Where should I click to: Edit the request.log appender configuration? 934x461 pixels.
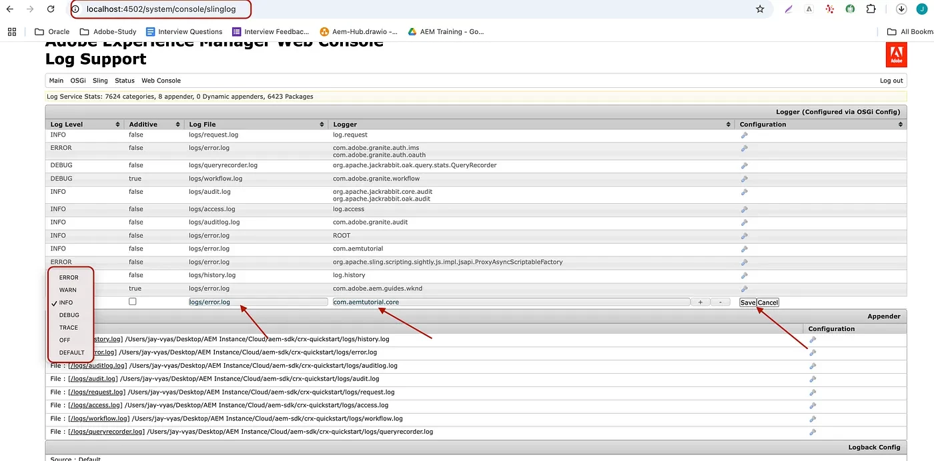point(813,393)
